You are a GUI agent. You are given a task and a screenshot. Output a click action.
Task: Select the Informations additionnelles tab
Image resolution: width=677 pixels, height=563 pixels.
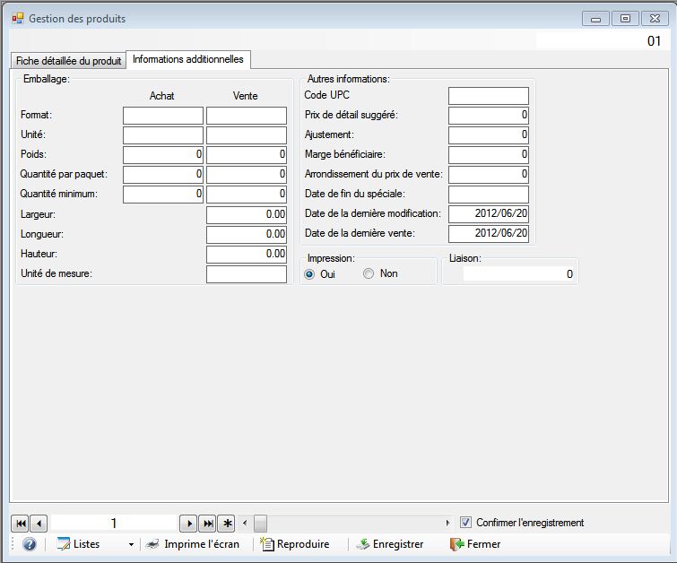tap(187, 59)
